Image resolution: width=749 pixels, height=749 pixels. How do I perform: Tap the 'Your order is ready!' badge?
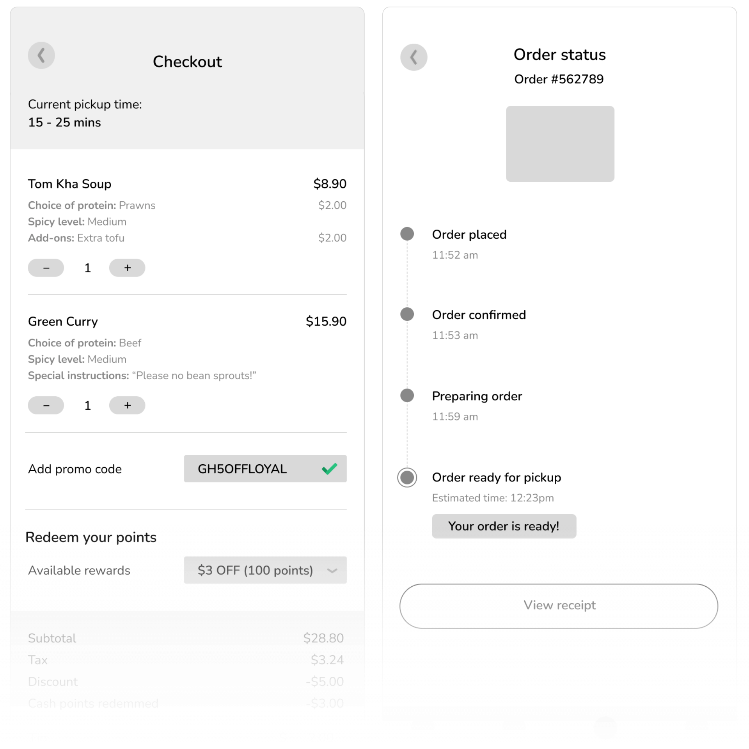click(x=504, y=526)
